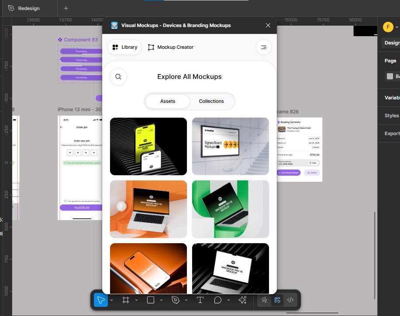Click the Pay $720.00 button in canvas
The image size is (400, 316).
pos(82,208)
